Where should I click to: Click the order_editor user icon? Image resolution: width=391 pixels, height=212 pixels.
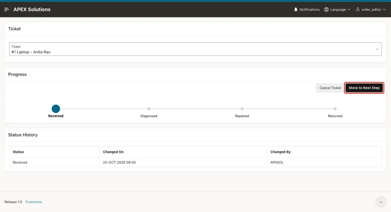tap(357, 10)
